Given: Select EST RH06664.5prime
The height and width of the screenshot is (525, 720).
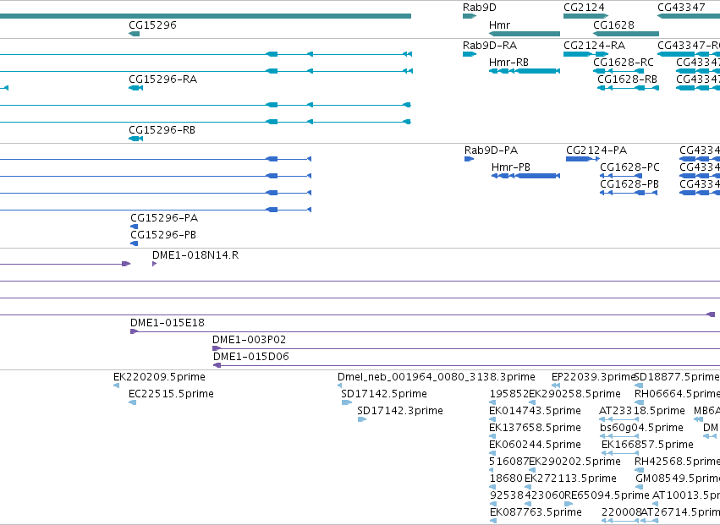Looking at the screenshot, I should [678, 394].
